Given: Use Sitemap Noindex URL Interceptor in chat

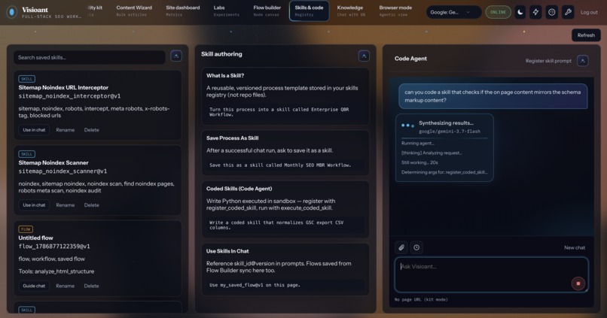Looking at the screenshot, I should [x=34, y=130].
